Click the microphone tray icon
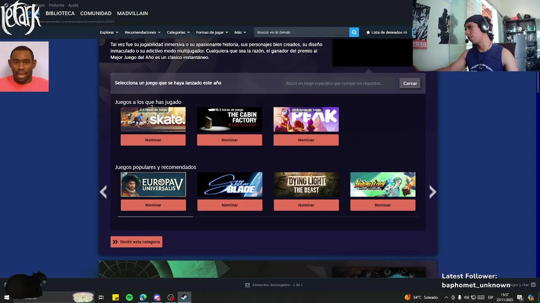540x303 pixels. pos(459,298)
